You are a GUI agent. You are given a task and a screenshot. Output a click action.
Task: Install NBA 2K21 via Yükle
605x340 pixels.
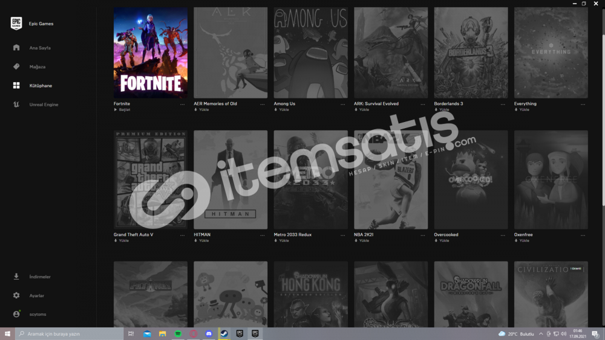click(x=362, y=240)
